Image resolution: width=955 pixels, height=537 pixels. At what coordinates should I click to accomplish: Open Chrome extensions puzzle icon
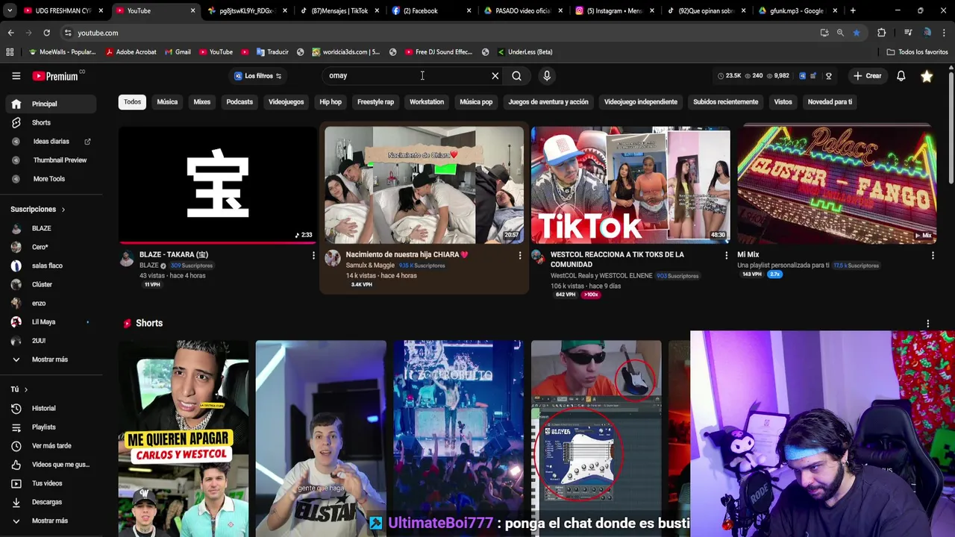(881, 33)
